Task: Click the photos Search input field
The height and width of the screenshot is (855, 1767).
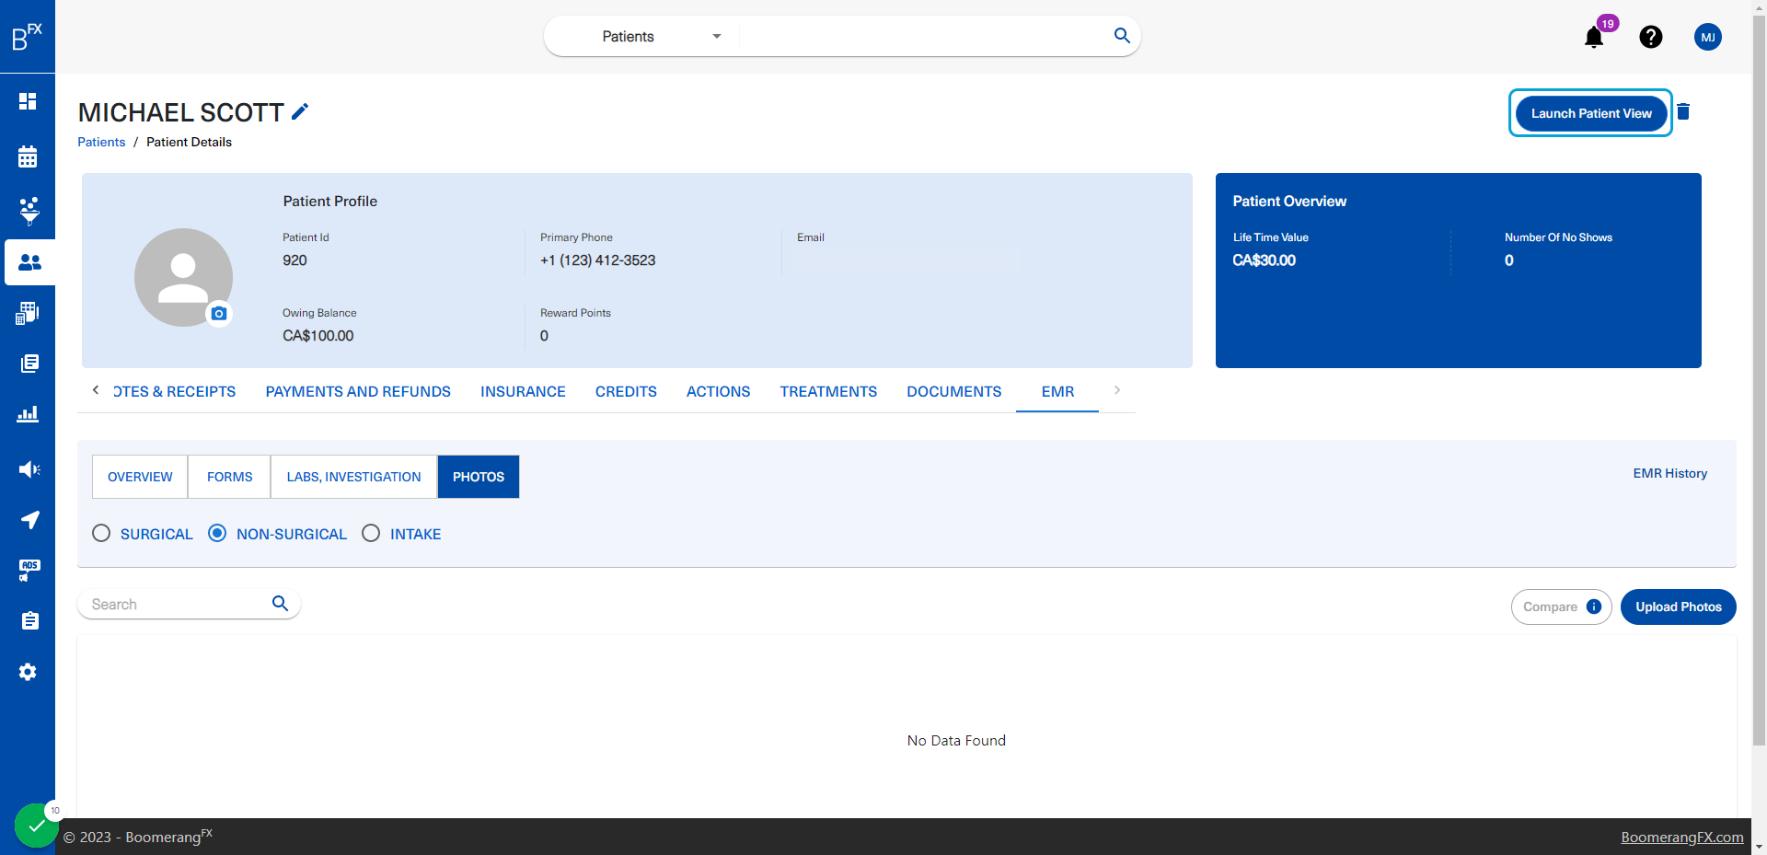Action: pos(175,604)
